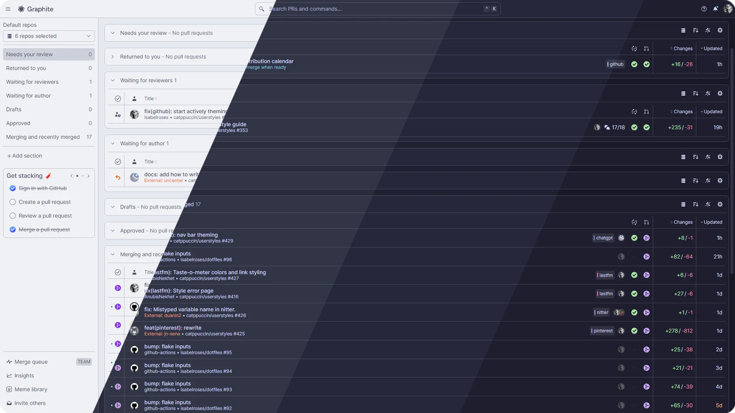Collapse the Waiting for author 1 section
The height and width of the screenshot is (413, 735).
pos(113,143)
